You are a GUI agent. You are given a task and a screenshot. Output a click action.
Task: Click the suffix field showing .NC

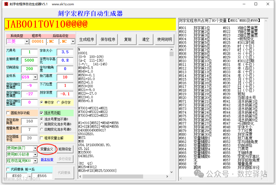[52, 41]
